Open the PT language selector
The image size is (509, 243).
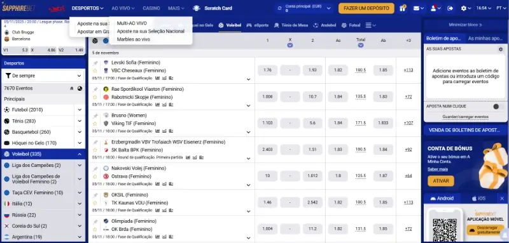pos(501,8)
